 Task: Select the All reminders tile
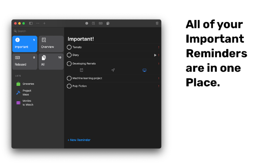(x=51, y=62)
